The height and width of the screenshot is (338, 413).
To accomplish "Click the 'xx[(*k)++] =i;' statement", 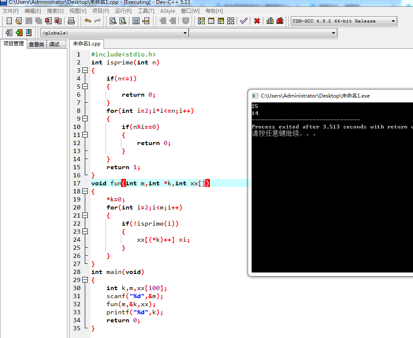I will pos(163,240).
